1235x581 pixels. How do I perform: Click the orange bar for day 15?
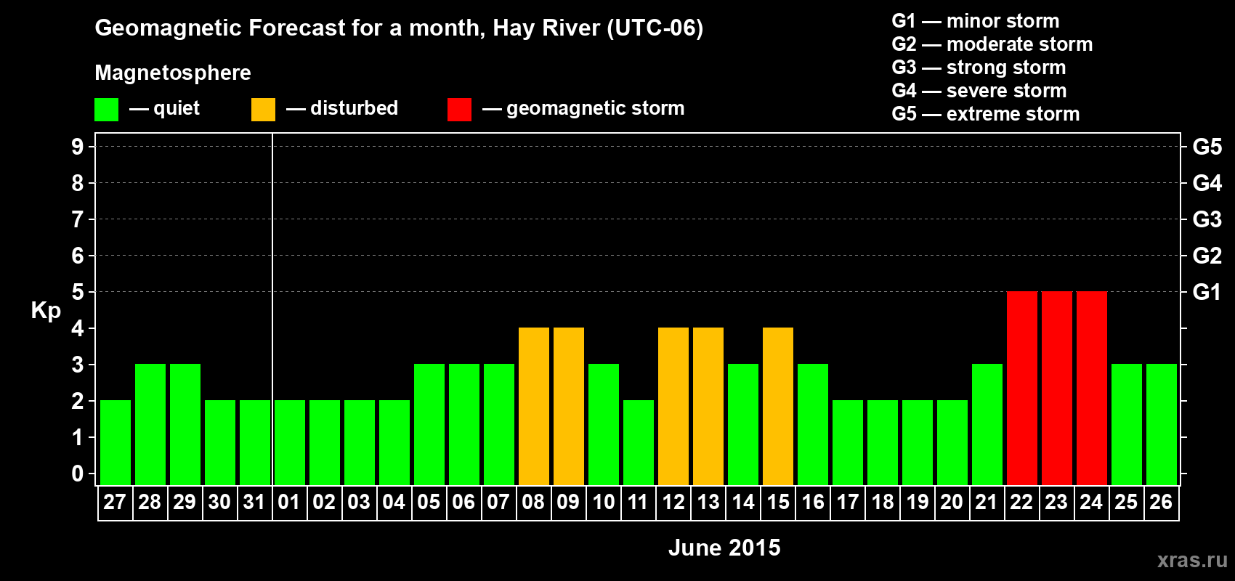778,406
